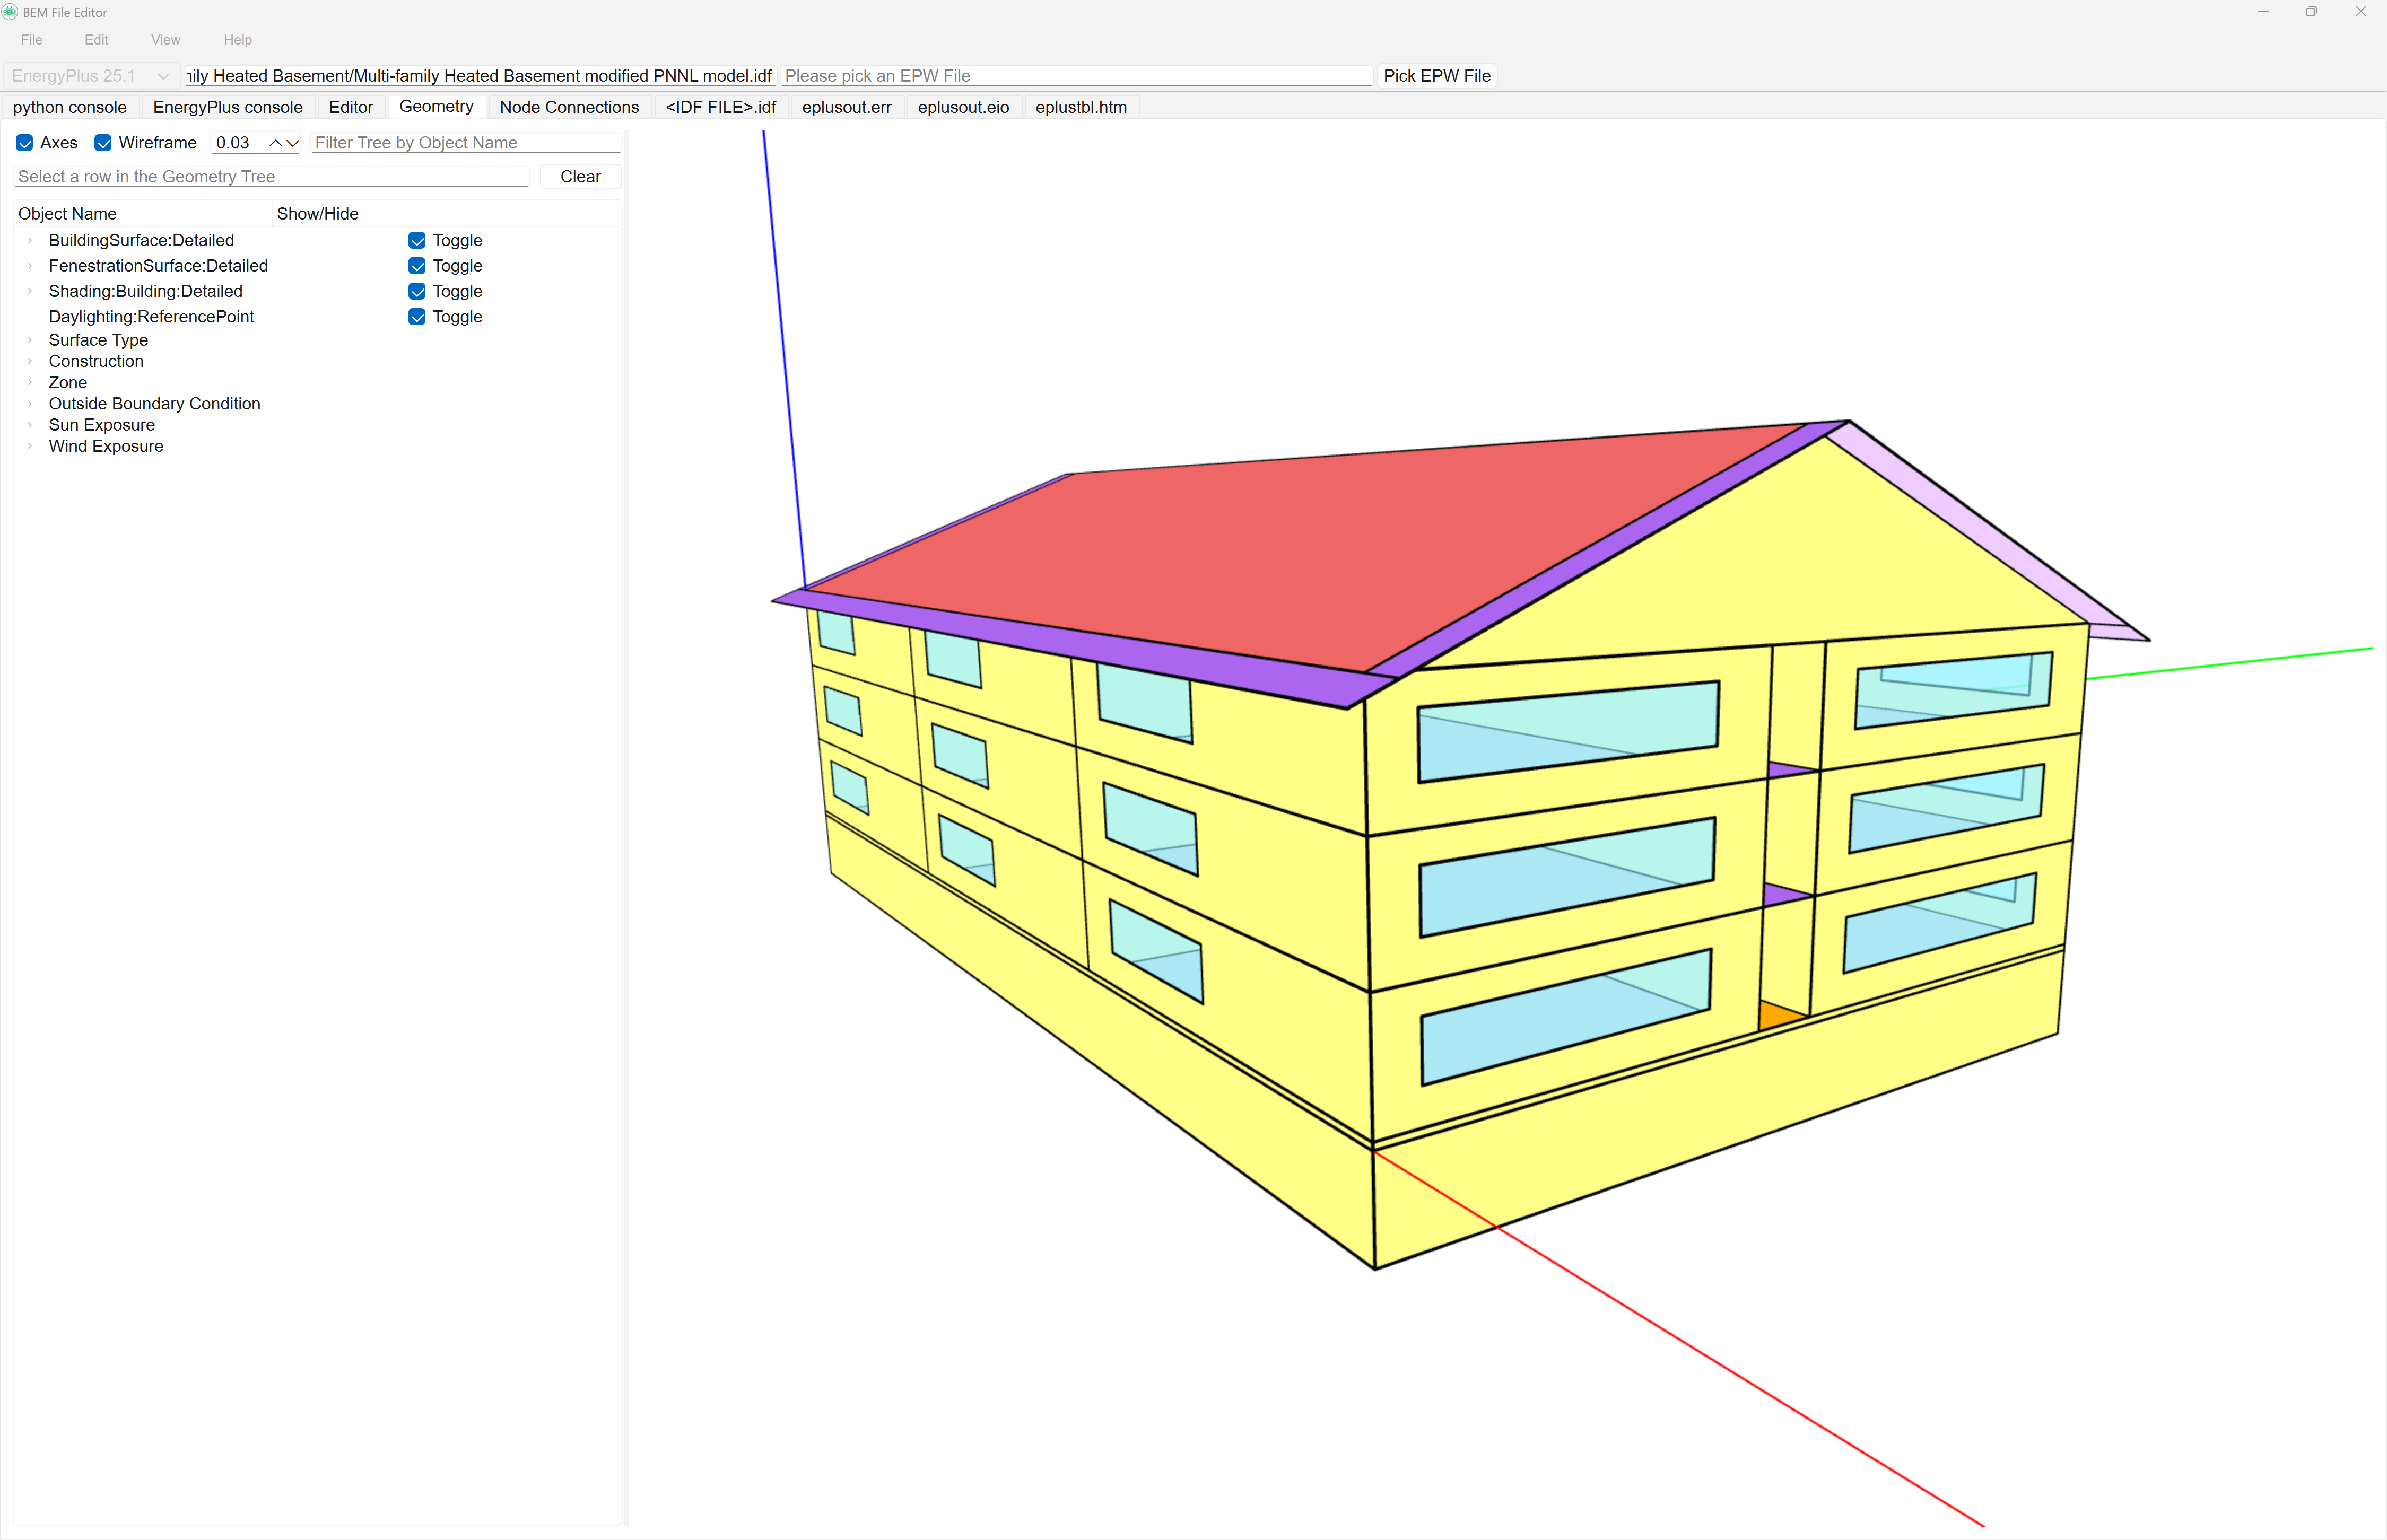
Task: Expand the Wind Exposure tree node
Action: (30, 446)
